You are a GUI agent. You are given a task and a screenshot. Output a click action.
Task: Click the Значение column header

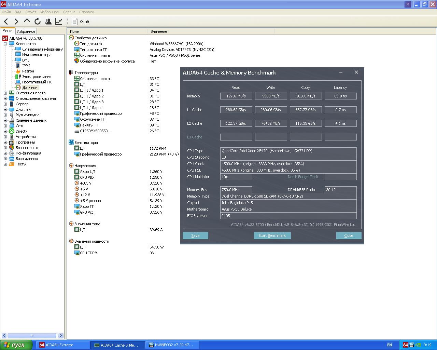coord(211,31)
